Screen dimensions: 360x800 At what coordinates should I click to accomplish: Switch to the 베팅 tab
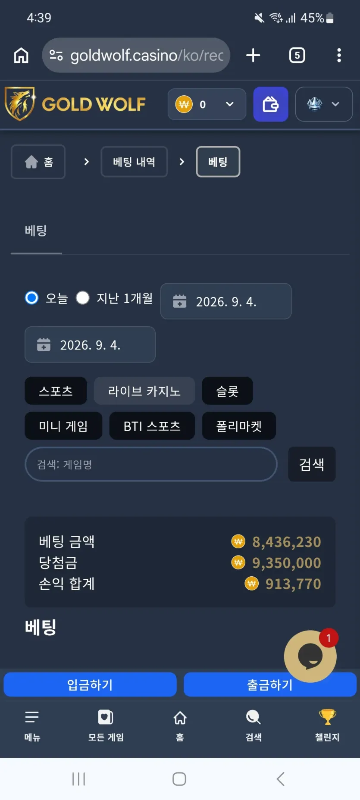(x=36, y=231)
